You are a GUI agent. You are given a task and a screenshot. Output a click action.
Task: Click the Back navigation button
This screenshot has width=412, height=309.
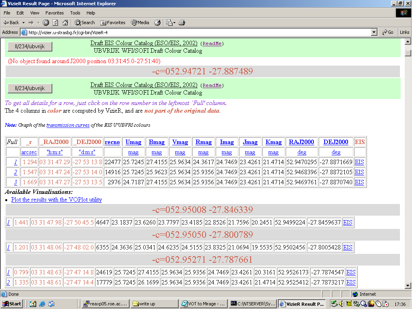(x=11, y=23)
